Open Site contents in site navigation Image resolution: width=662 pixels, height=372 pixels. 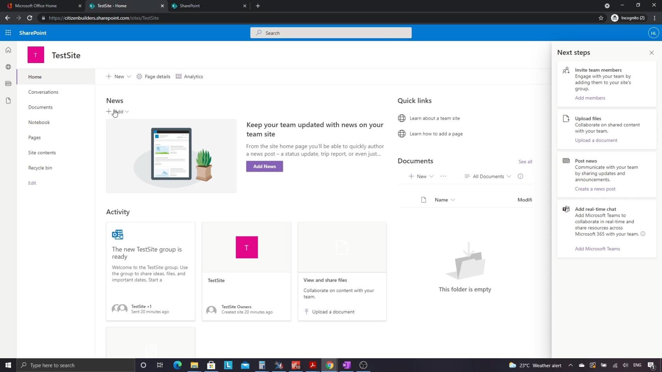tap(42, 153)
